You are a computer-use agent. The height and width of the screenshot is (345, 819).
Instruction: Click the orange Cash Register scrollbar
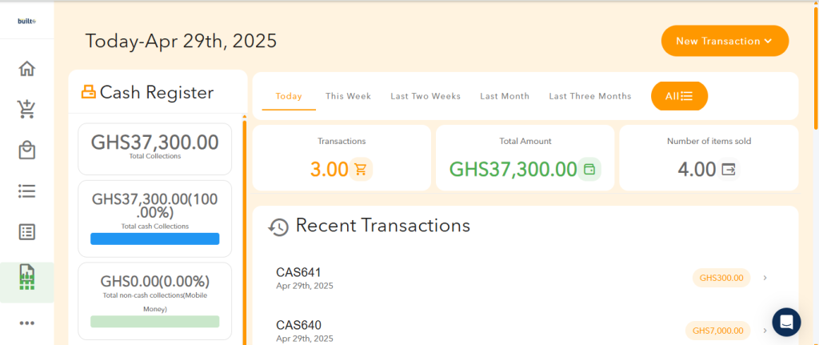tap(245, 230)
